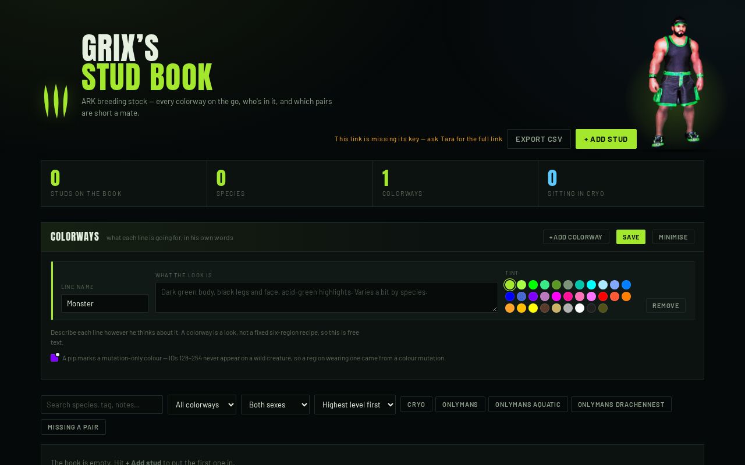The width and height of the screenshot is (745, 465).
Task: Click the Species stat card
Action: [x=290, y=184]
